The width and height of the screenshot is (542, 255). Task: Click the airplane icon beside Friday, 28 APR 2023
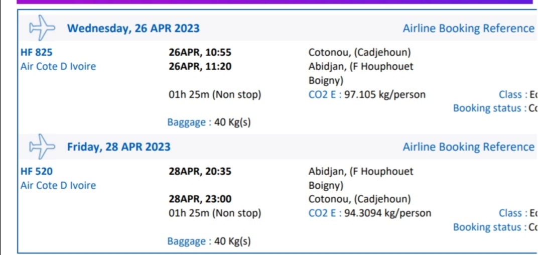point(42,147)
